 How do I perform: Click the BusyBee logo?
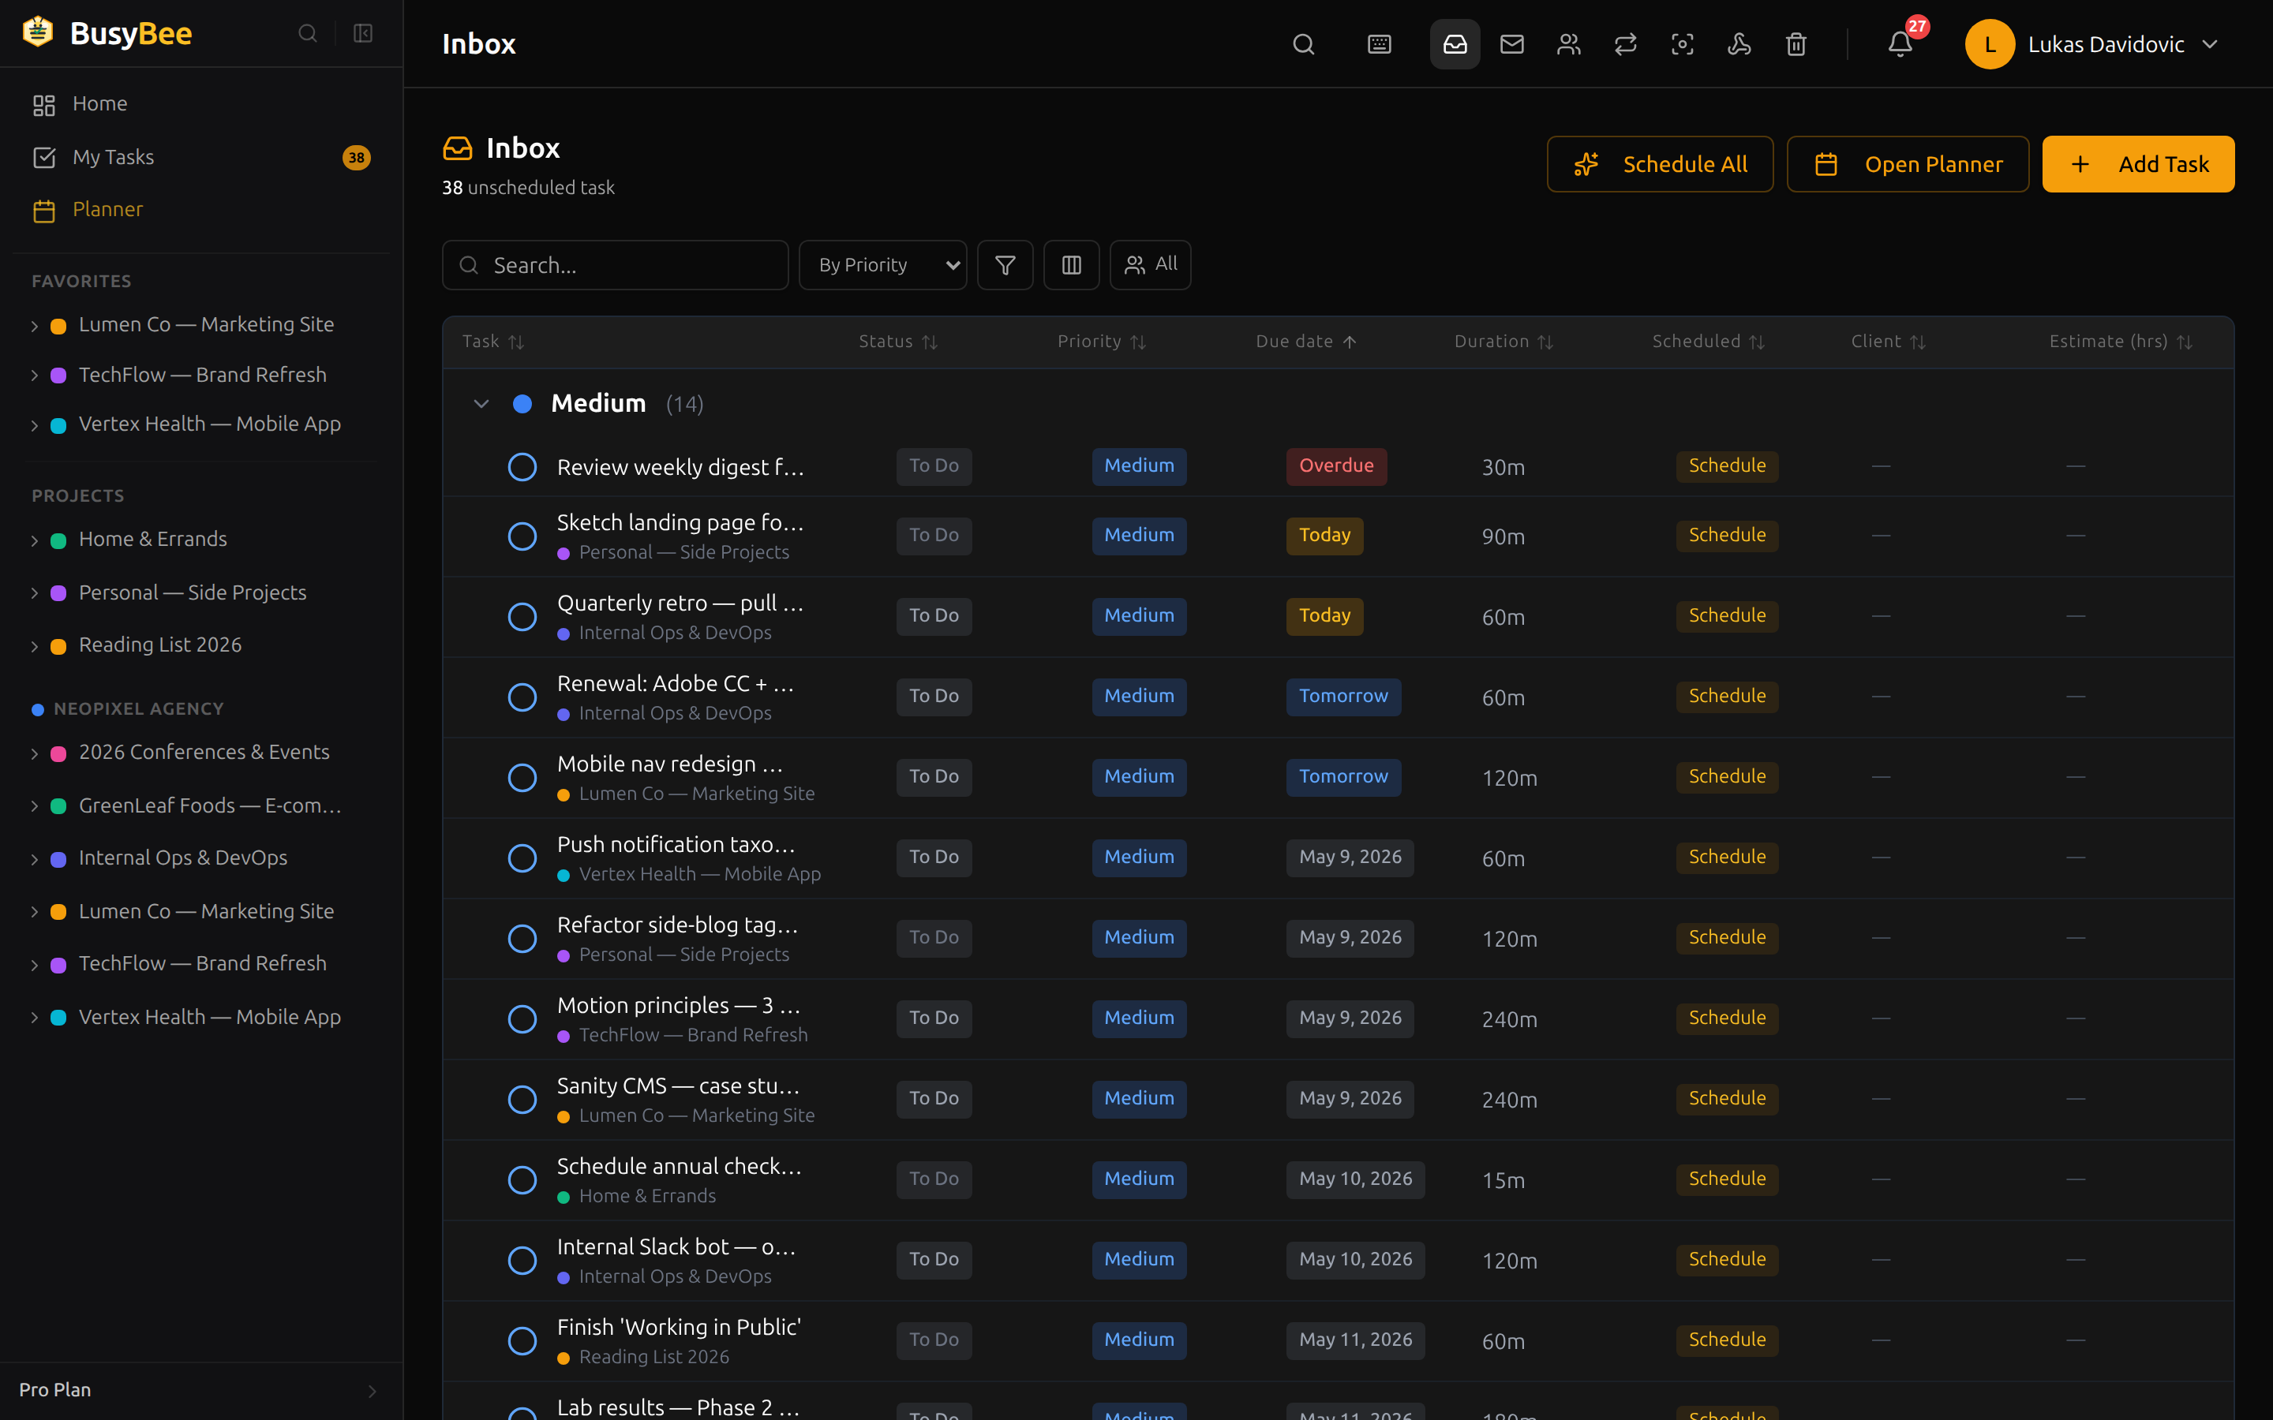tap(107, 33)
